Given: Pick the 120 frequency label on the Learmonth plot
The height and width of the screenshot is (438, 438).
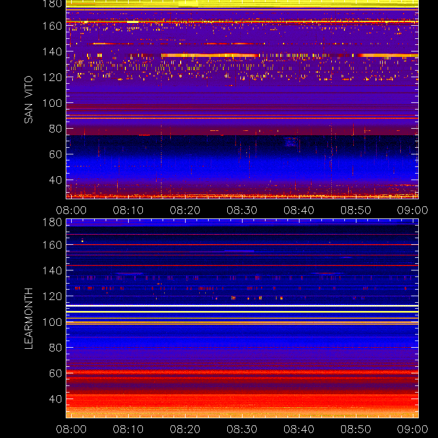Looking at the screenshot, I should click(x=52, y=296).
